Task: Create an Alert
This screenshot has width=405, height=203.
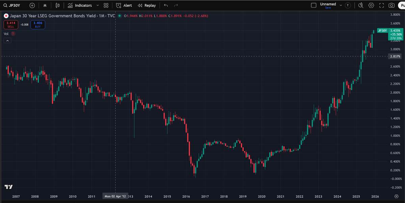Action: (124, 5)
